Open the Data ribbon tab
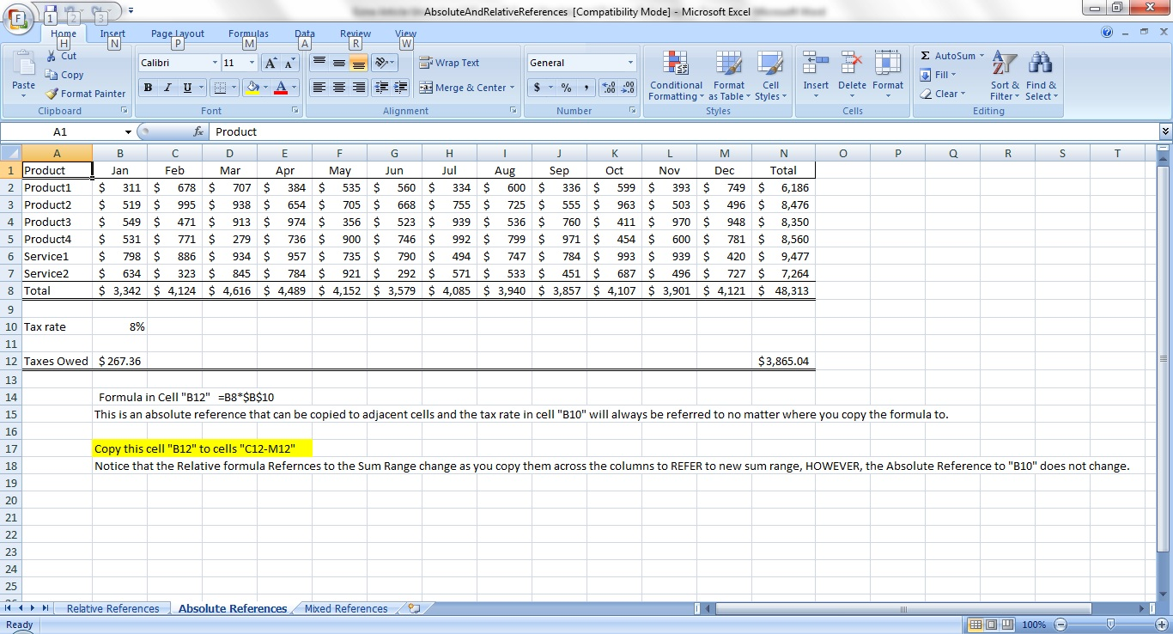 (305, 34)
